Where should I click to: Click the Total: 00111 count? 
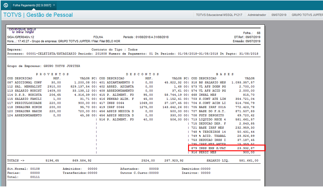tap(23, 177)
